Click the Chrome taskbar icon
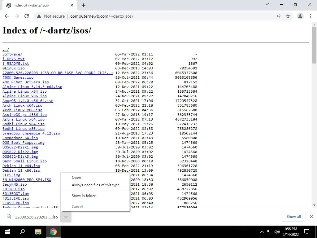This screenshot has height=238, width=317. coord(53,232)
